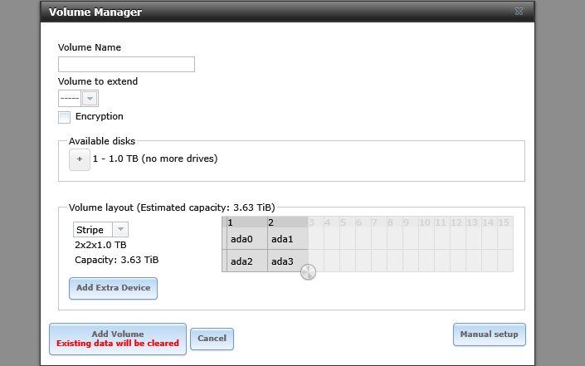Image resolution: width=585 pixels, height=366 pixels.
Task: Open Manual setup
Action: (x=489, y=334)
